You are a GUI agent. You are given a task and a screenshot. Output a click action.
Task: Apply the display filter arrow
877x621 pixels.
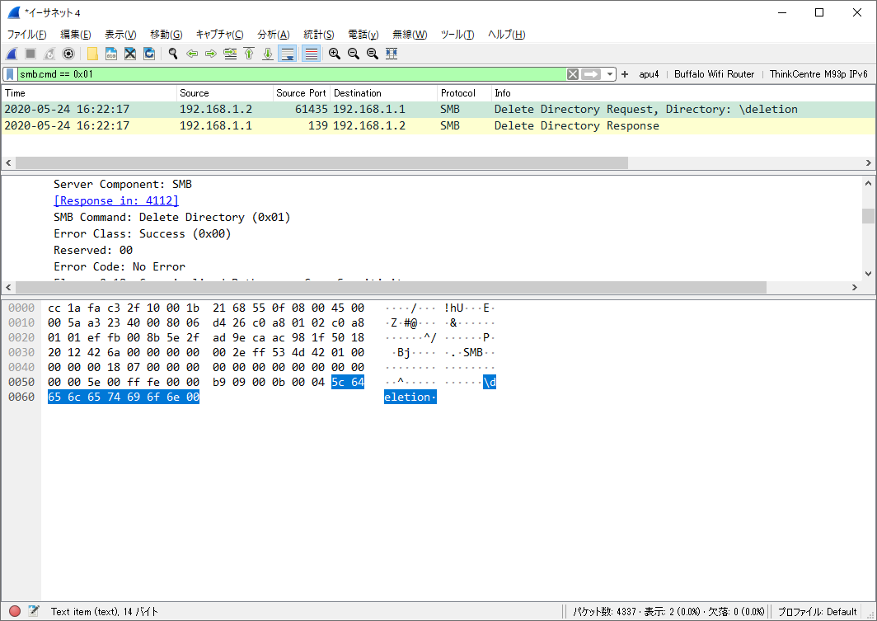tap(591, 74)
